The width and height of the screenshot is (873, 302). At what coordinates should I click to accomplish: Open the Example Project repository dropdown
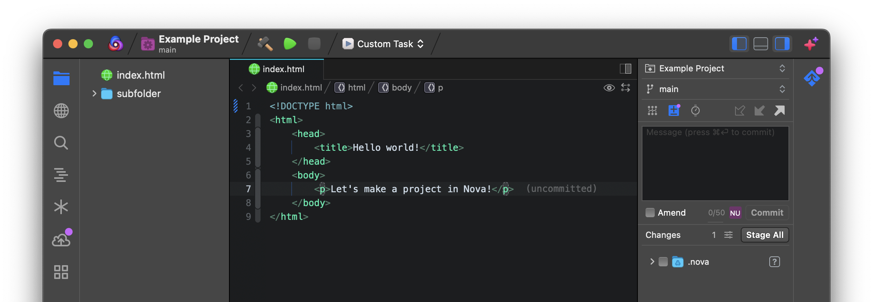pos(715,69)
